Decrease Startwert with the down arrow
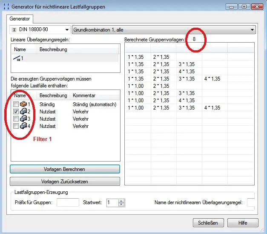The image size is (267, 234). coord(121,205)
